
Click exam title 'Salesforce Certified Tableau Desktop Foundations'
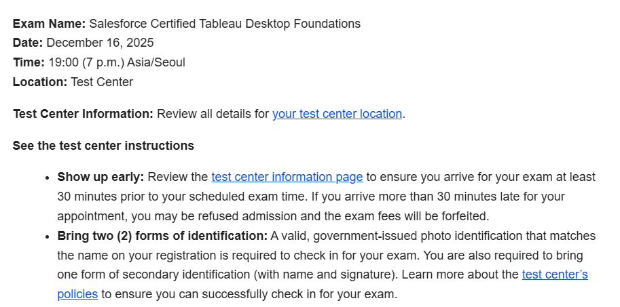[225, 24]
